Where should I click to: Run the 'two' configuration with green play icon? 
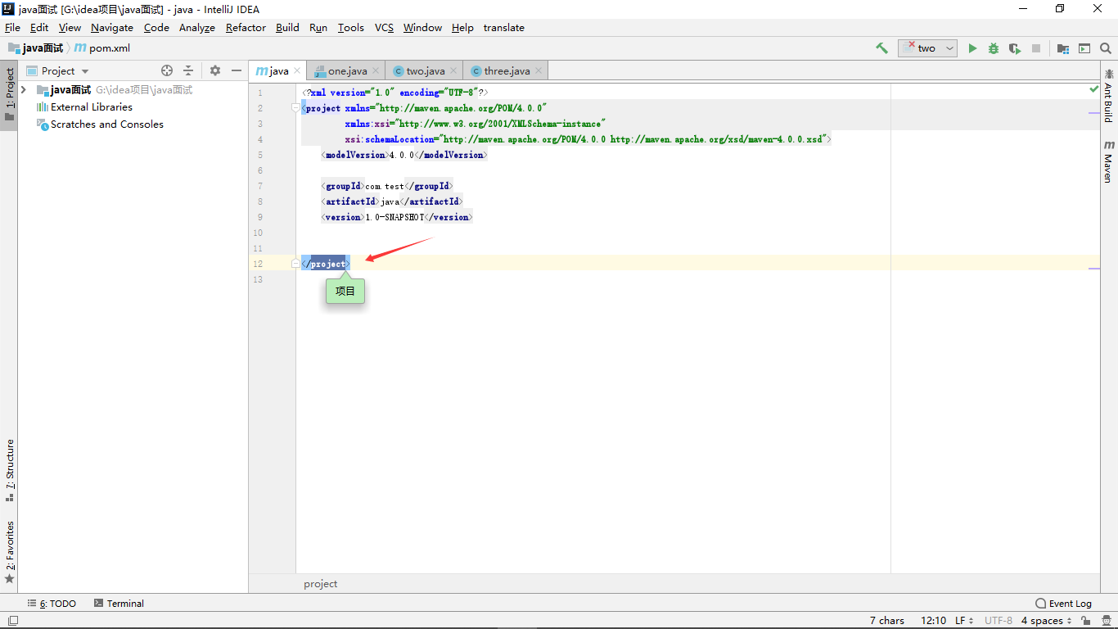click(x=972, y=48)
